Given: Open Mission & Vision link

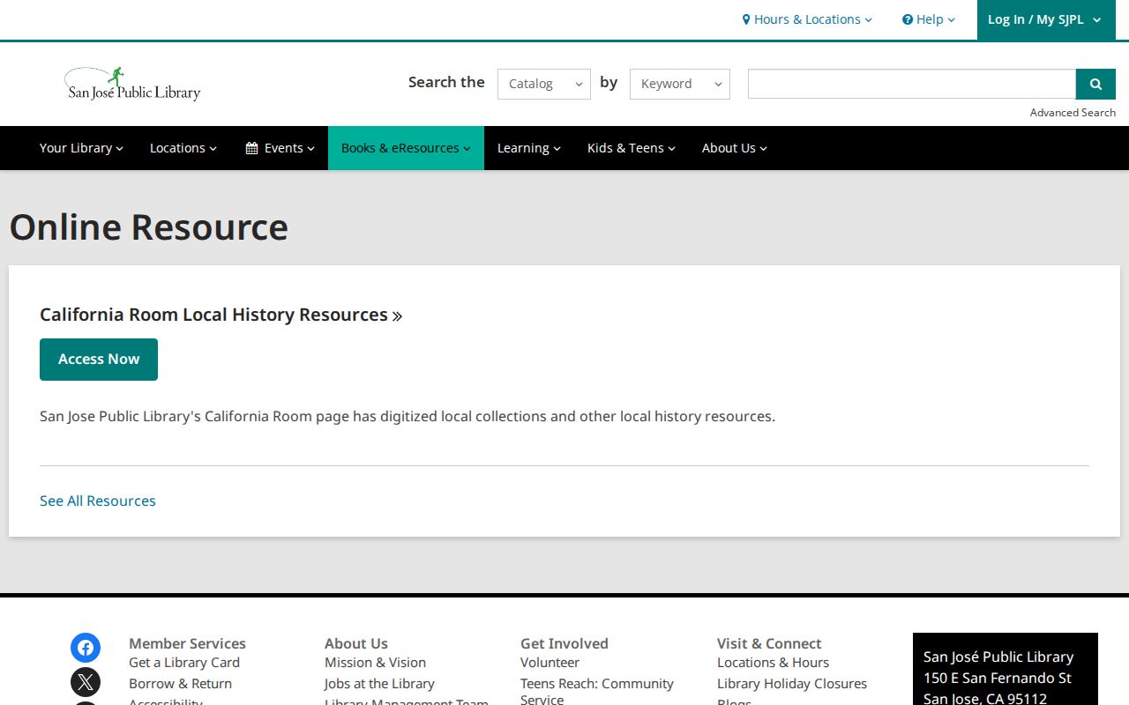Looking at the screenshot, I should click(375, 663).
